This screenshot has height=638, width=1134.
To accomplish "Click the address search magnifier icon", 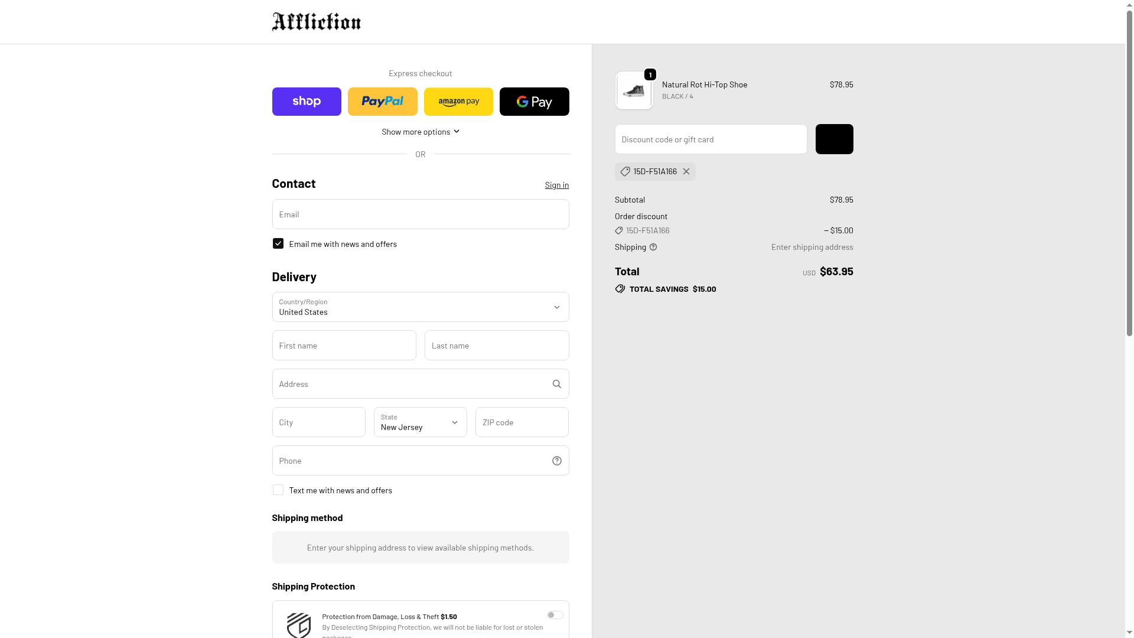I will 556,384.
